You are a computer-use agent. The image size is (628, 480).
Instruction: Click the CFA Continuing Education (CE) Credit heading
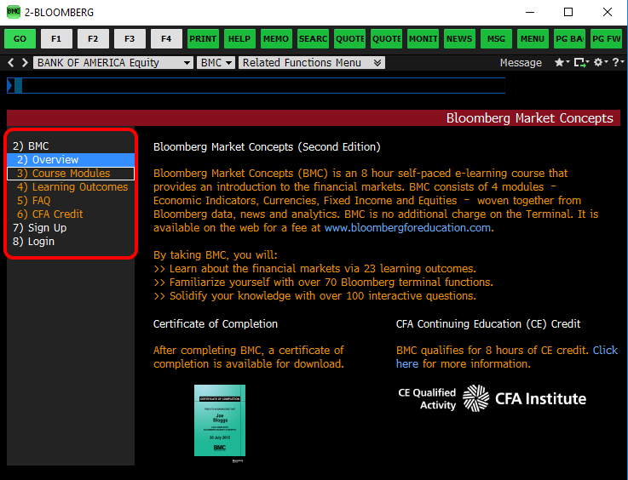point(487,323)
